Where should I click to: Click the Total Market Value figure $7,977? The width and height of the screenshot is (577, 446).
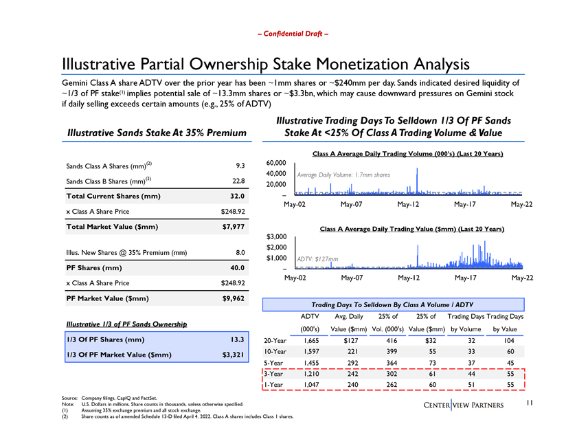tap(234, 227)
